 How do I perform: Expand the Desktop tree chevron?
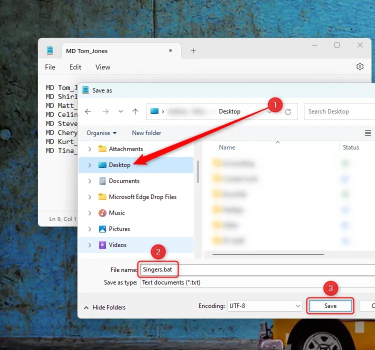[89, 165]
